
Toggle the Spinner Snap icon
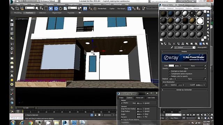138,8
